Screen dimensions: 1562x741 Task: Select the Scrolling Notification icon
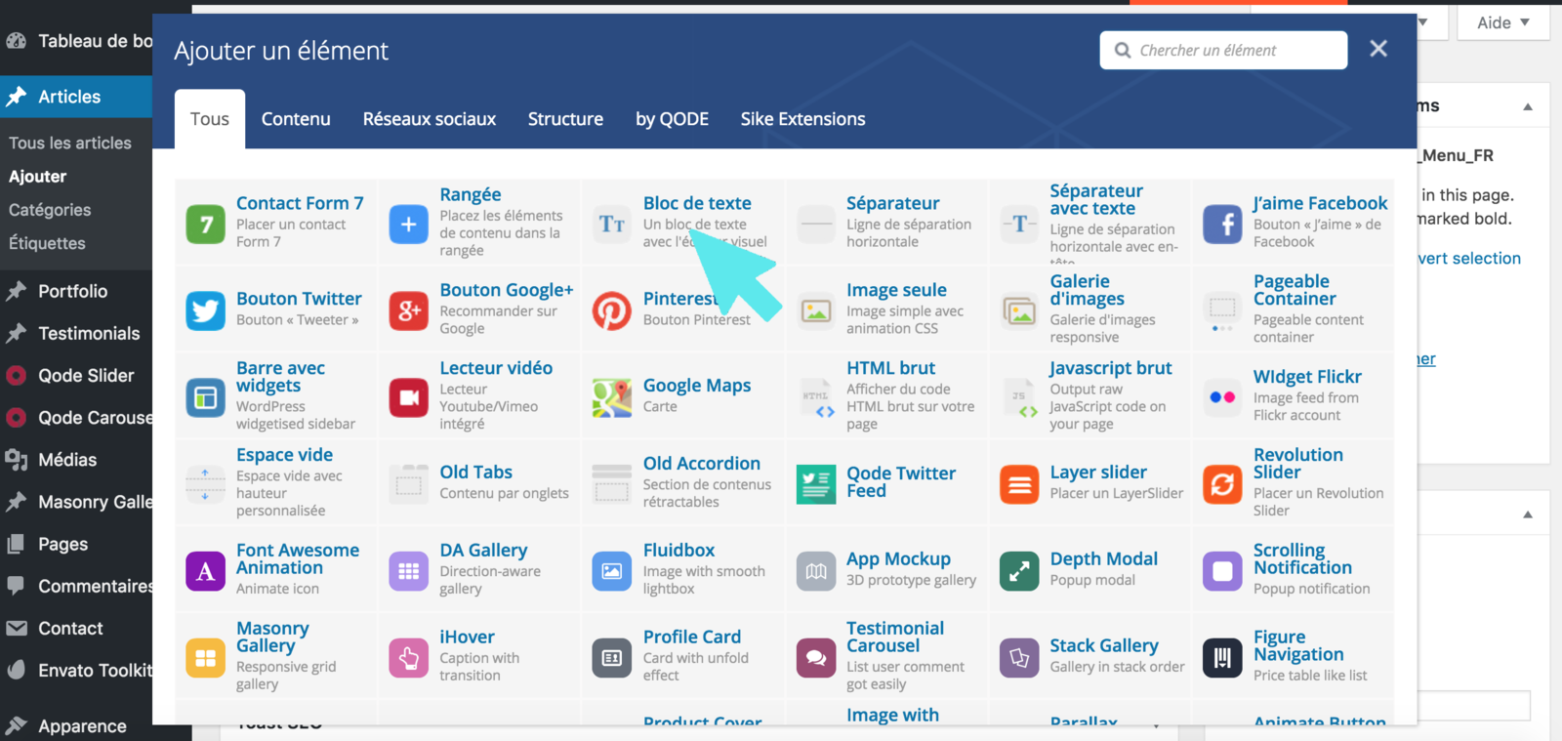pyautogui.click(x=1222, y=571)
